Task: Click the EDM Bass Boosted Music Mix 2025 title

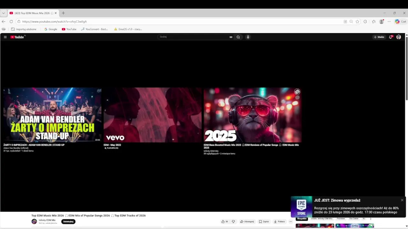Action: click(251, 146)
